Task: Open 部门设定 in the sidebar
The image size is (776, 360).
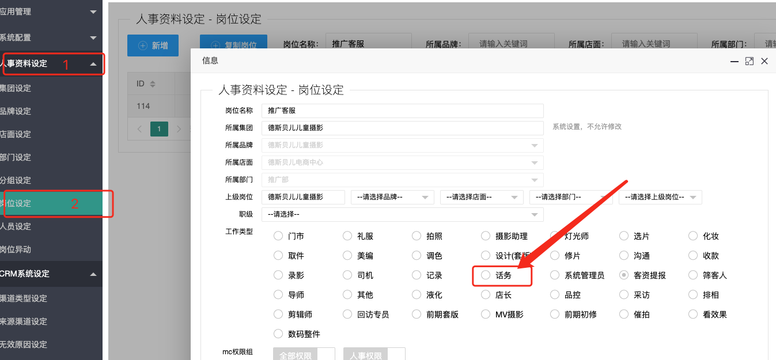Action: click(16, 157)
